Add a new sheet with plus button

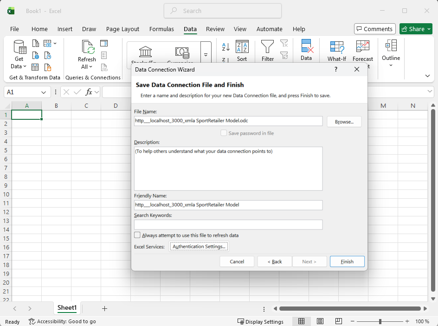(104, 308)
